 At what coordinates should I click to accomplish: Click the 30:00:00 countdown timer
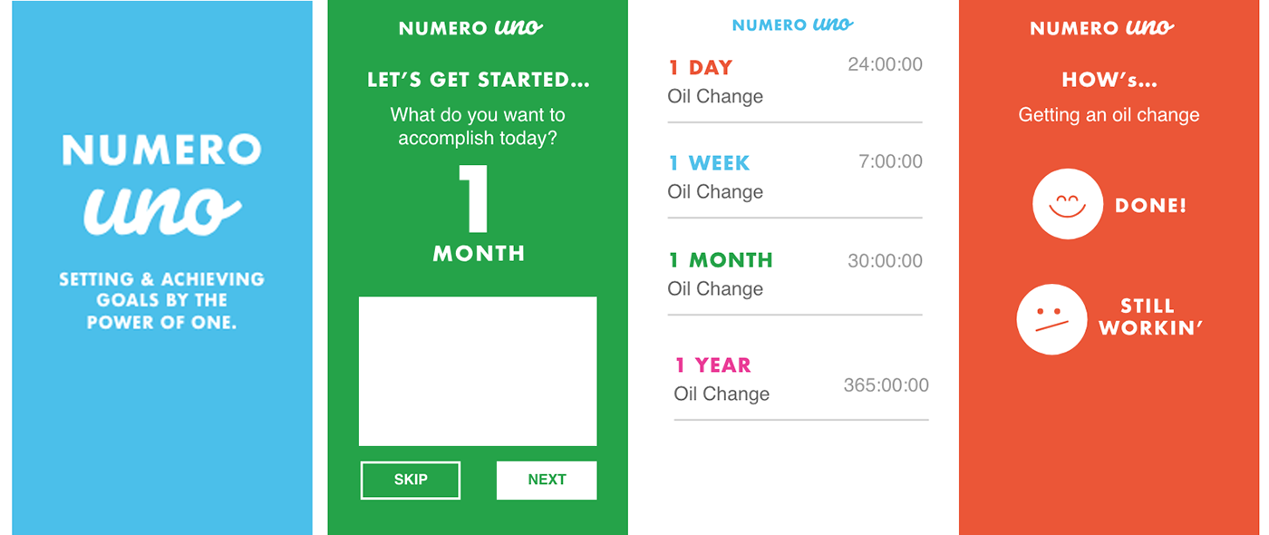886,261
